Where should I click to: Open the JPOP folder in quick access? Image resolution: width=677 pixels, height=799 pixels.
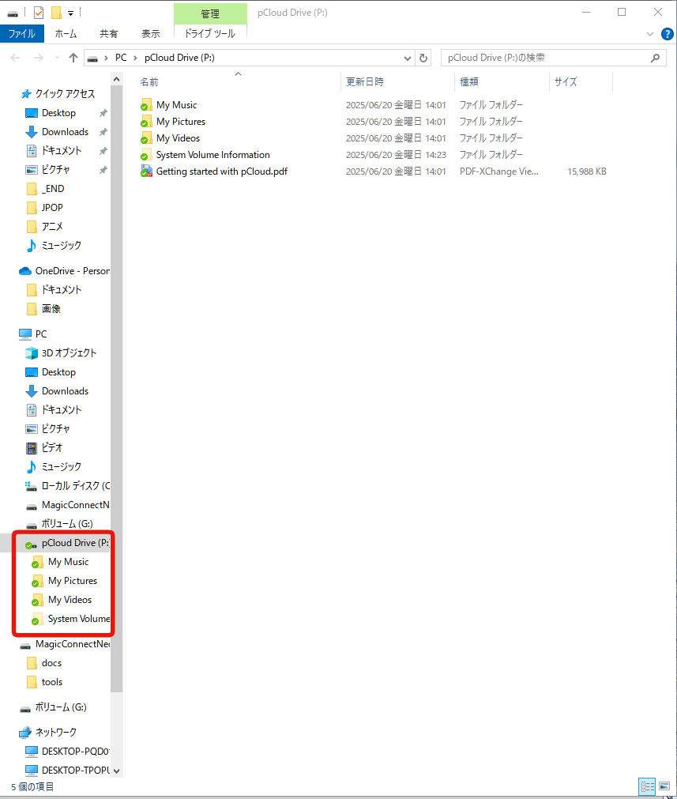click(x=52, y=208)
